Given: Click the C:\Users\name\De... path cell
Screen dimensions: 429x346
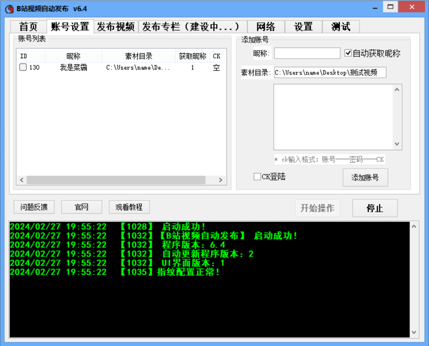Looking at the screenshot, I should 138,68.
